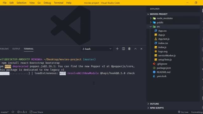Open App.test.js file

pyautogui.click(x=164, y=39)
